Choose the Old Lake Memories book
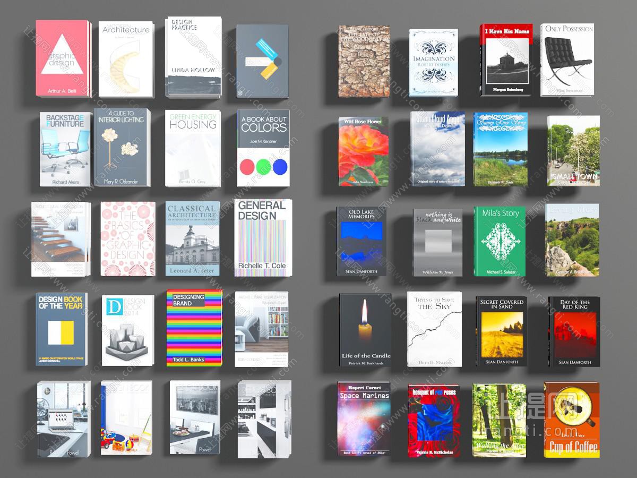The width and height of the screenshot is (637, 478). [361, 242]
